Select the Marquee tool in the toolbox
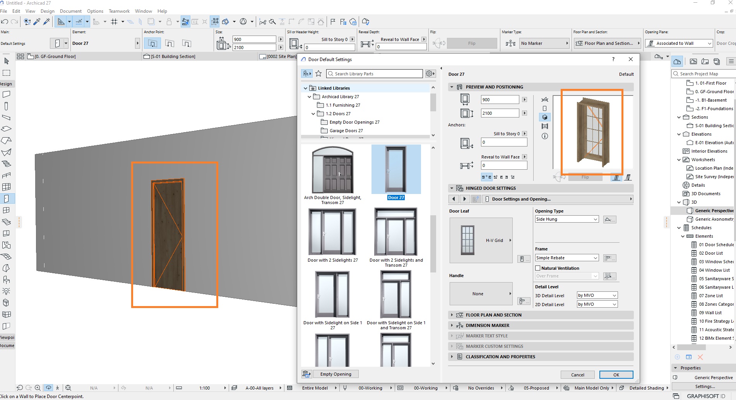The height and width of the screenshot is (400, 736). coord(6,73)
